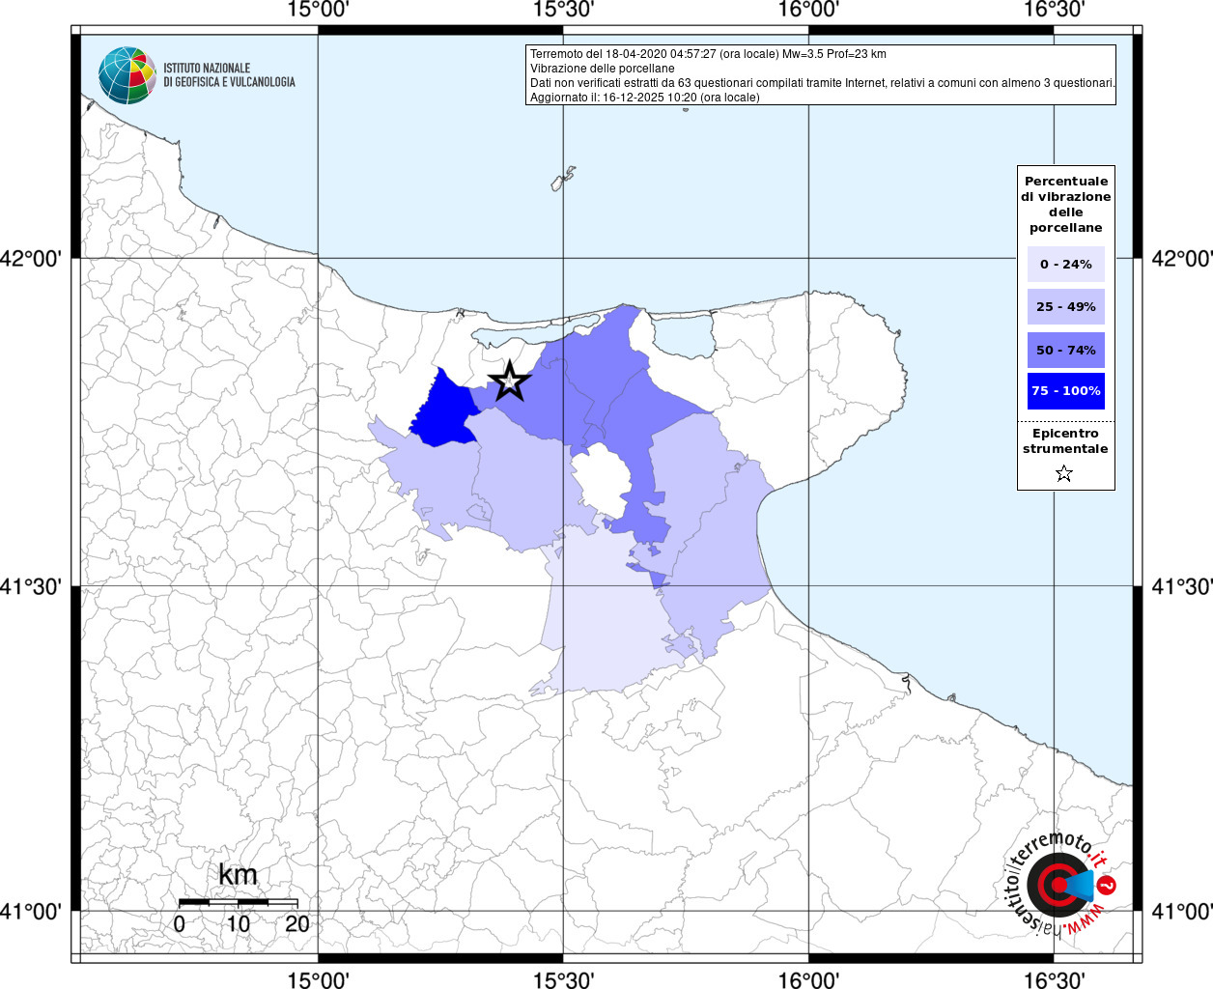This screenshot has height=989, width=1213.
Task: Select the 25 - 49% legend swatch
Action: [1065, 307]
